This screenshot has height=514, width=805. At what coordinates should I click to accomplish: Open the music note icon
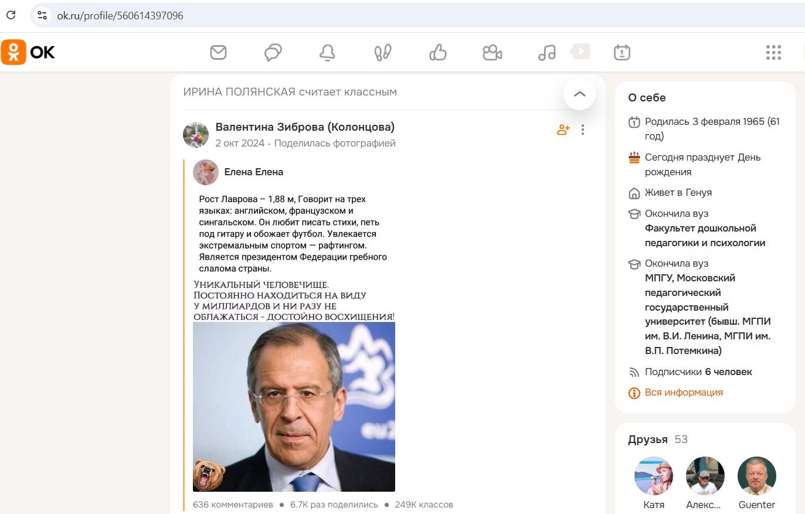[x=546, y=52]
